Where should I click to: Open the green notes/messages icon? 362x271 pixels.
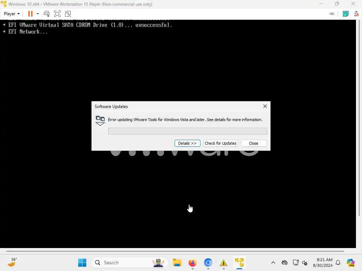pos(346,14)
